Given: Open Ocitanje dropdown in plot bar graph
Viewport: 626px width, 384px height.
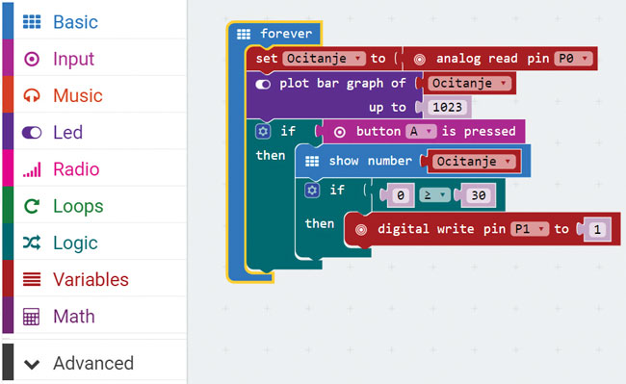Looking at the screenshot, I should (x=469, y=84).
